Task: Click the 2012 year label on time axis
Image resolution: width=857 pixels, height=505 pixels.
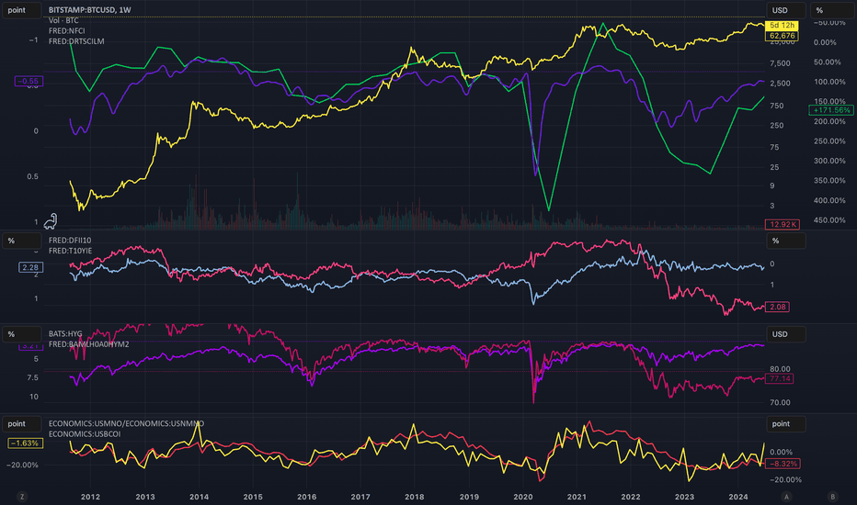Action: (91, 497)
